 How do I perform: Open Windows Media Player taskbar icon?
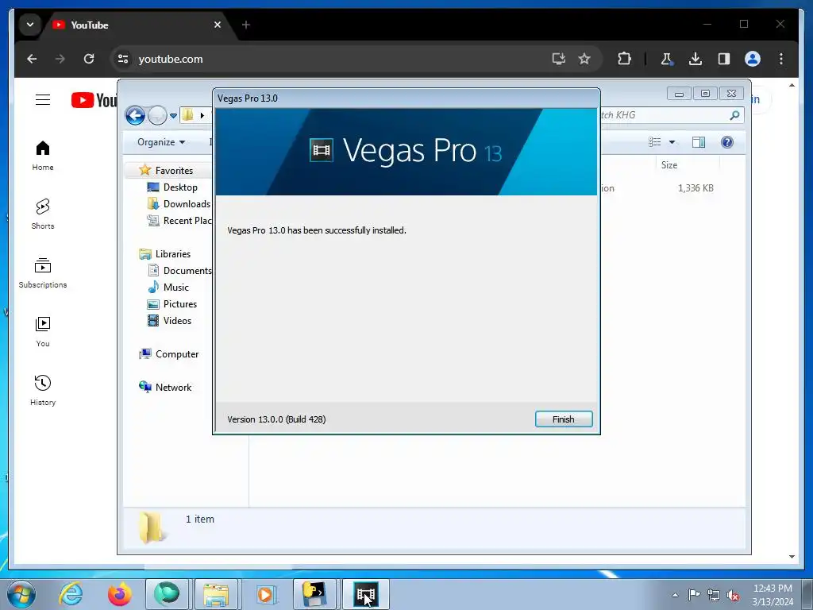[265, 594]
